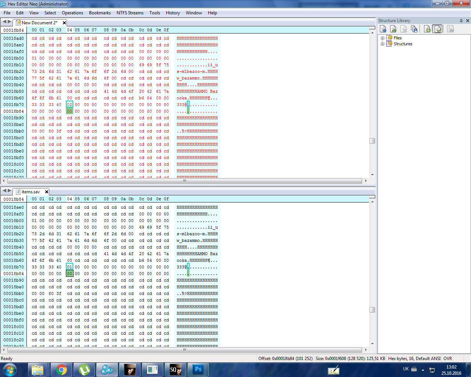Click the refresh structure library icon
471x377 pixels.
427,29
